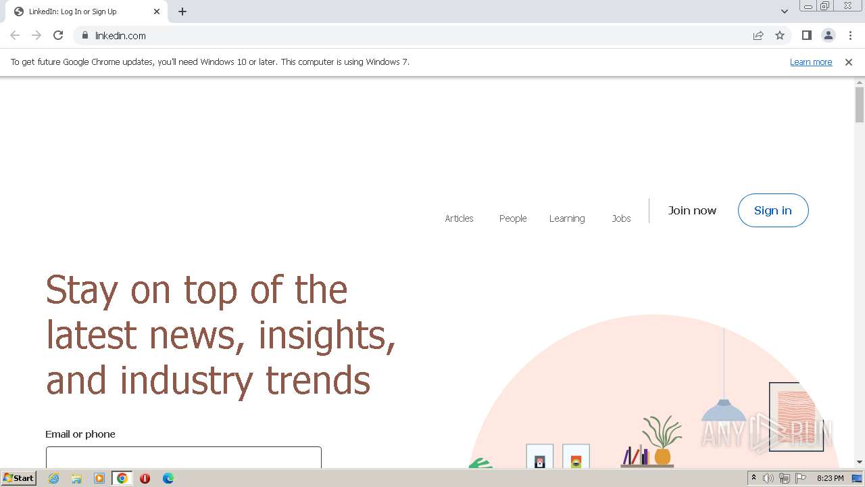Open a new tab with the plus button
This screenshot has height=487, width=865.
[182, 11]
